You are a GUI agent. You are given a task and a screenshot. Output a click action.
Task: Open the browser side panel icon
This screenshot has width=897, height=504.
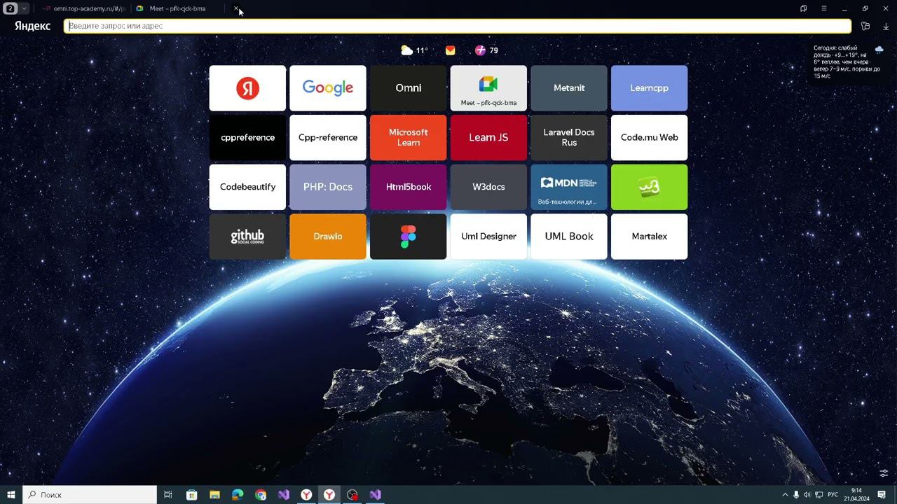[x=803, y=8]
